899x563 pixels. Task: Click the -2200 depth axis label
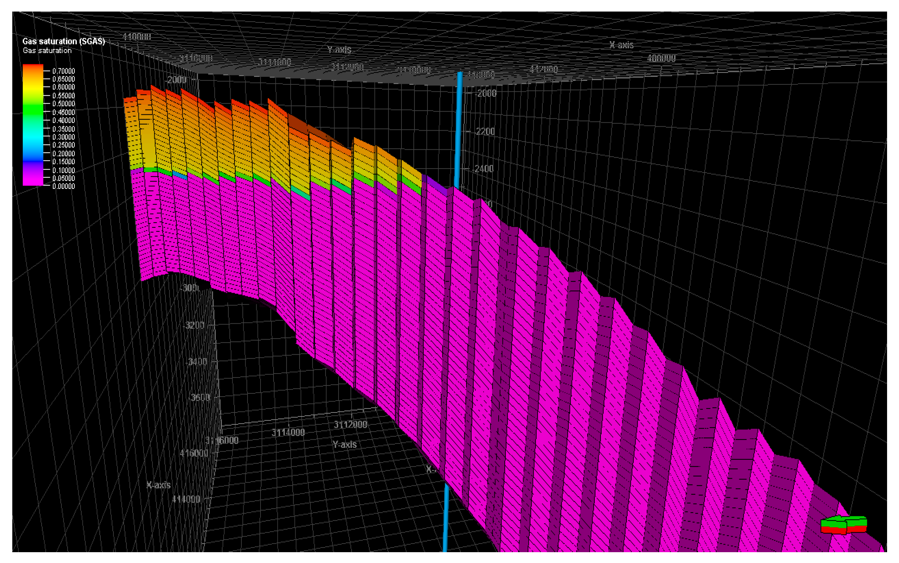485,131
